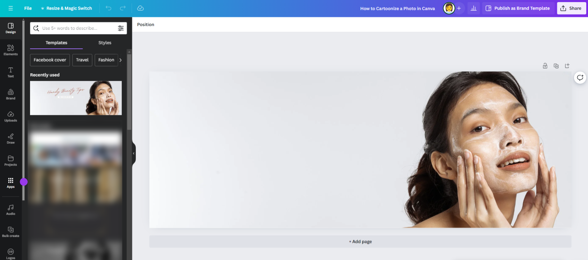
Task: Open the Position options
Action: [x=146, y=25]
